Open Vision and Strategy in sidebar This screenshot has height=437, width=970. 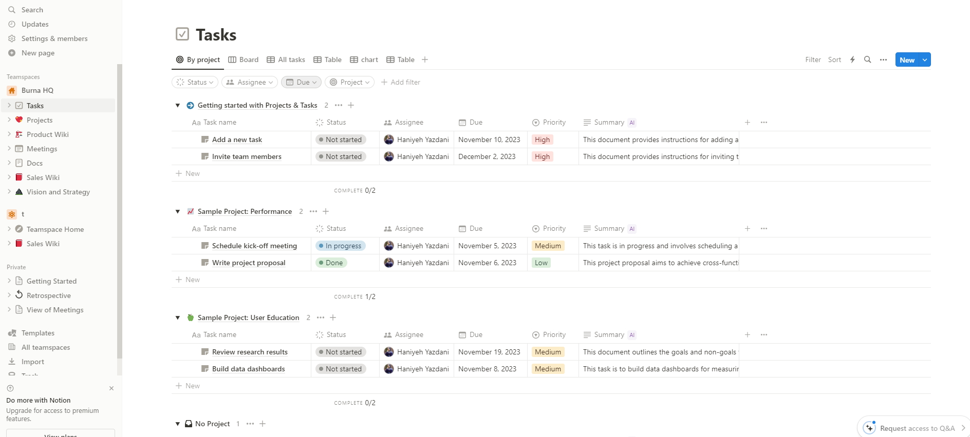pos(58,192)
